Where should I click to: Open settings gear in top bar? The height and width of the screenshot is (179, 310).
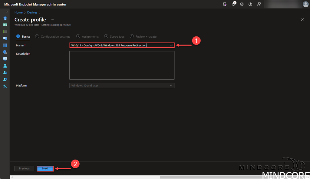click(242, 4)
